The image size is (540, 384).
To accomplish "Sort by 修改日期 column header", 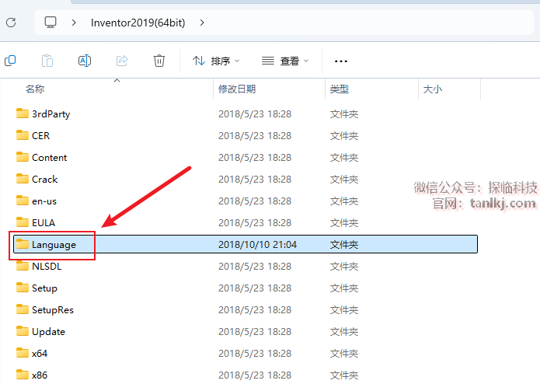I will (x=237, y=89).
